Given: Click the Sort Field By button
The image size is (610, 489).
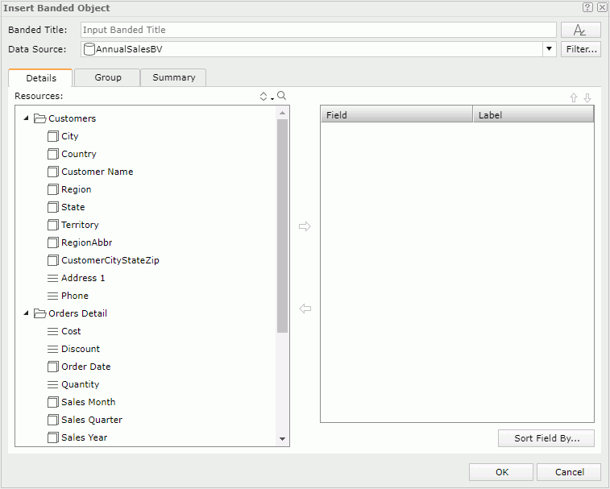Looking at the screenshot, I should tap(546, 438).
